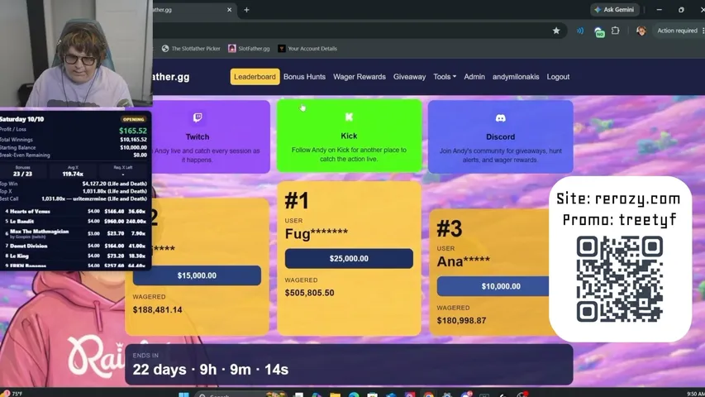Click the user name Ana*****
The width and height of the screenshot is (705, 397).
coord(464,261)
